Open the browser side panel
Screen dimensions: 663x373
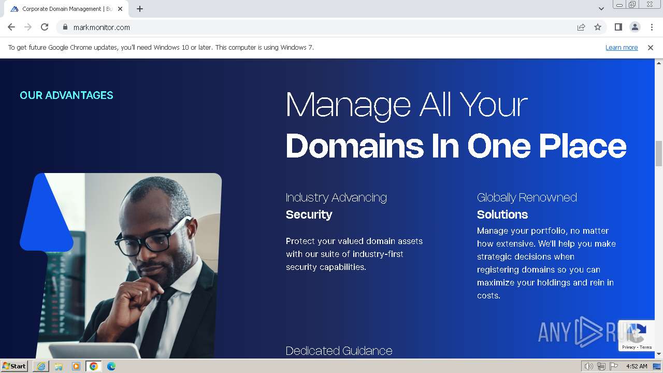(x=618, y=27)
